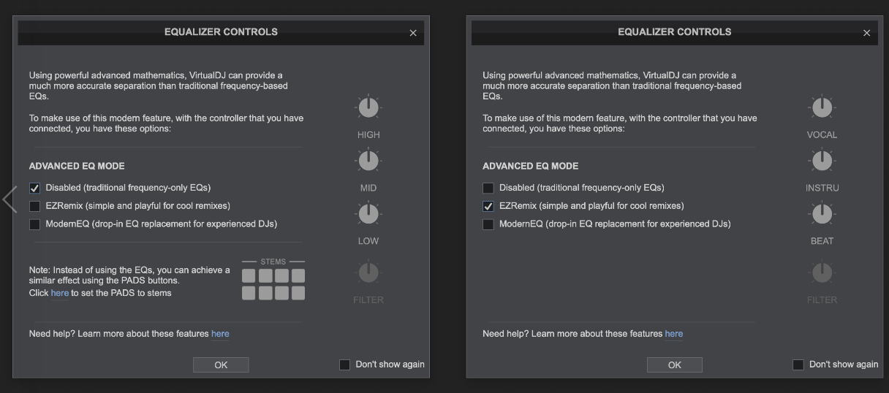The width and height of the screenshot is (889, 393).
Task: Click the HIGH knob in left dialog
Action: [x=368, y=108]
